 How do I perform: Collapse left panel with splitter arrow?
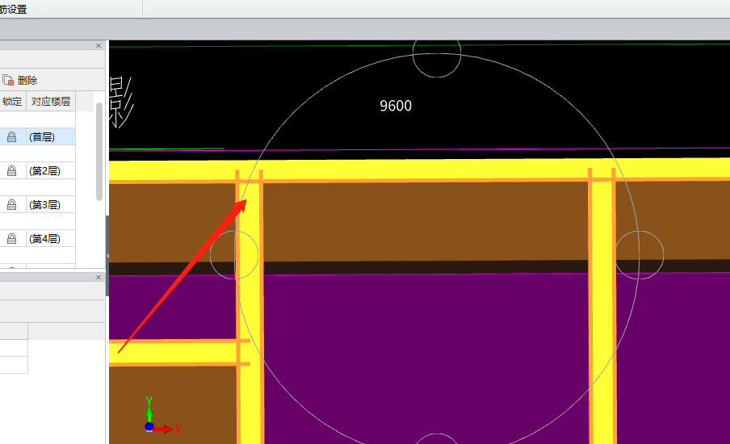[x=107, y=256]
